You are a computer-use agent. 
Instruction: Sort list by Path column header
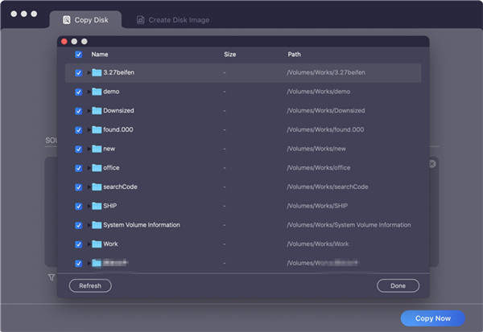[x=295, y=55]
